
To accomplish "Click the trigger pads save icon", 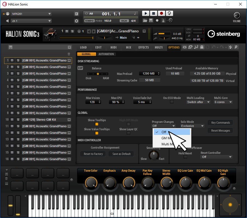I will pyautogui.click(x=7, y=174).
